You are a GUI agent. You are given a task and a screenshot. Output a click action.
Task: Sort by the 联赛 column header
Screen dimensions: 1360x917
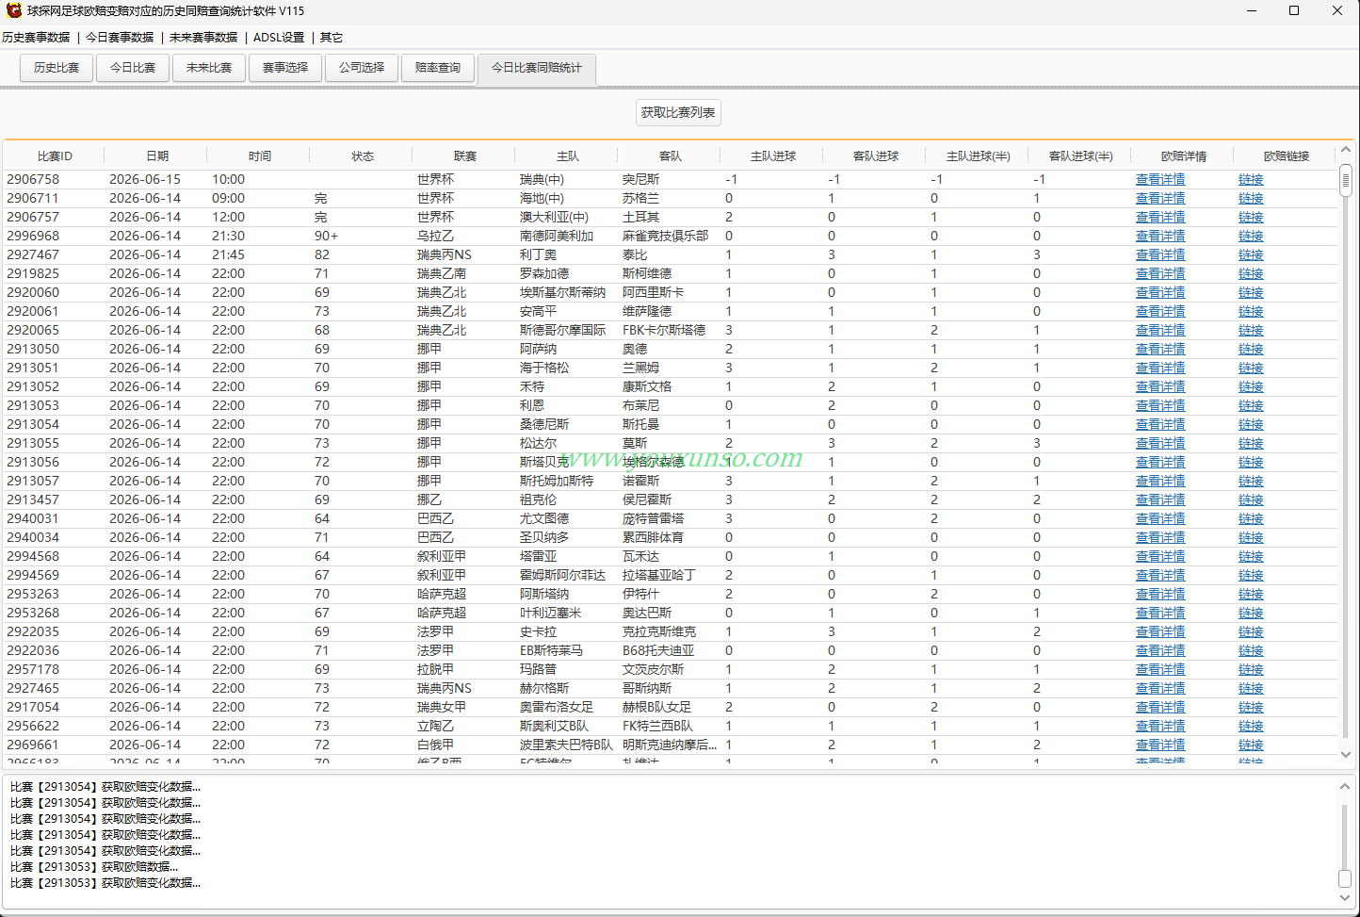465,156
